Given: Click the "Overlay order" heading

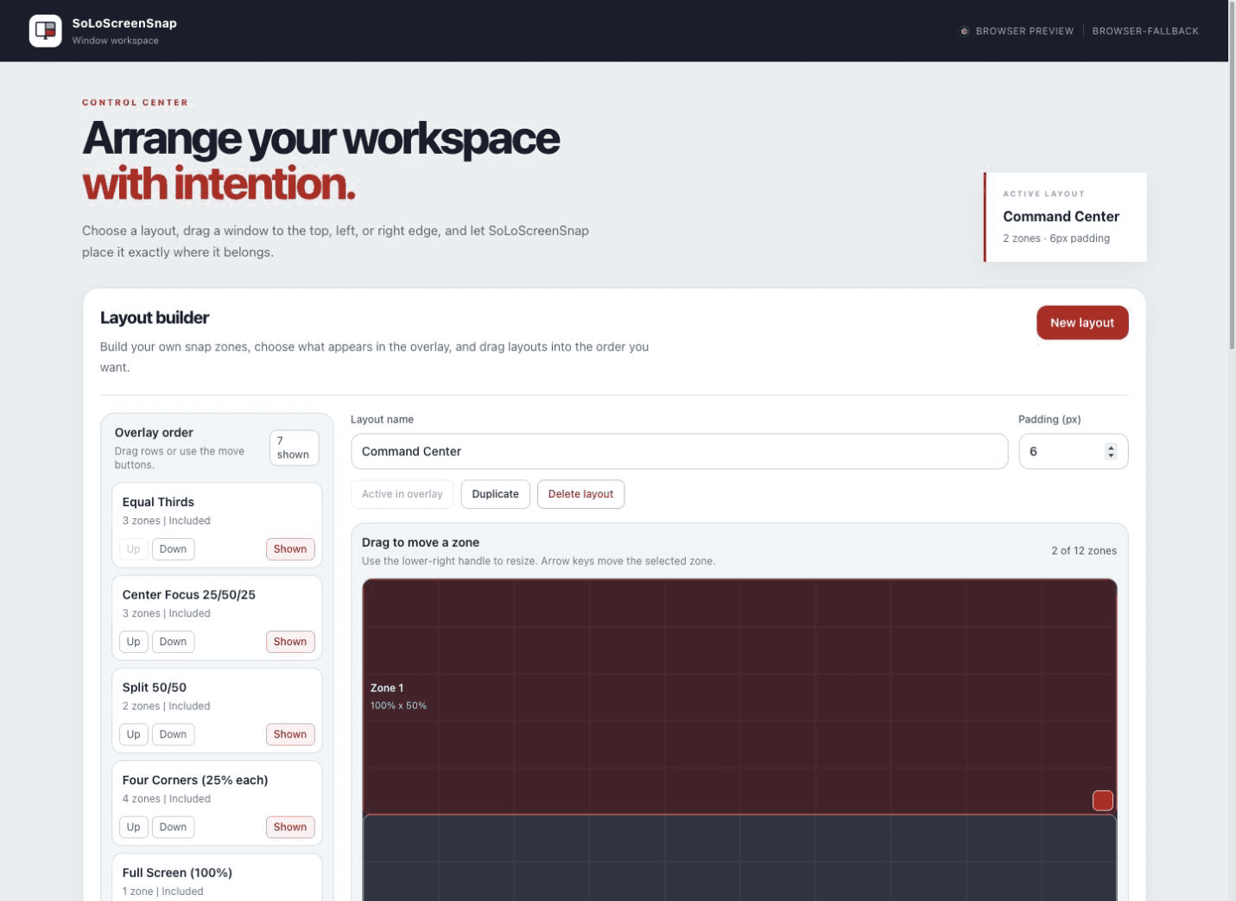Looking at the screenshot, I should [154, 433].
